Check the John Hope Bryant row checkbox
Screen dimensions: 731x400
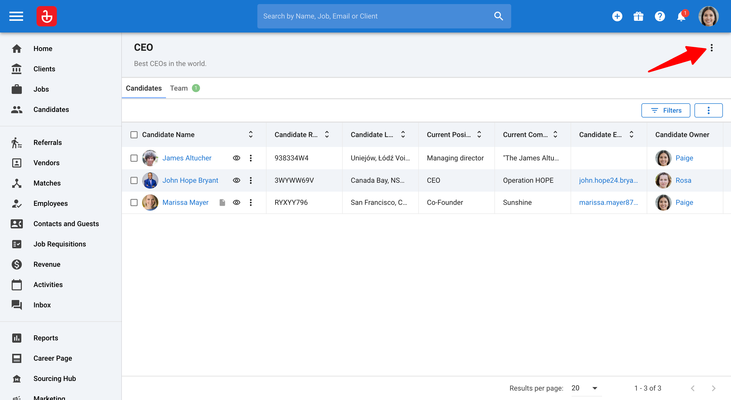pyautogui.click(x=134, y=180)
